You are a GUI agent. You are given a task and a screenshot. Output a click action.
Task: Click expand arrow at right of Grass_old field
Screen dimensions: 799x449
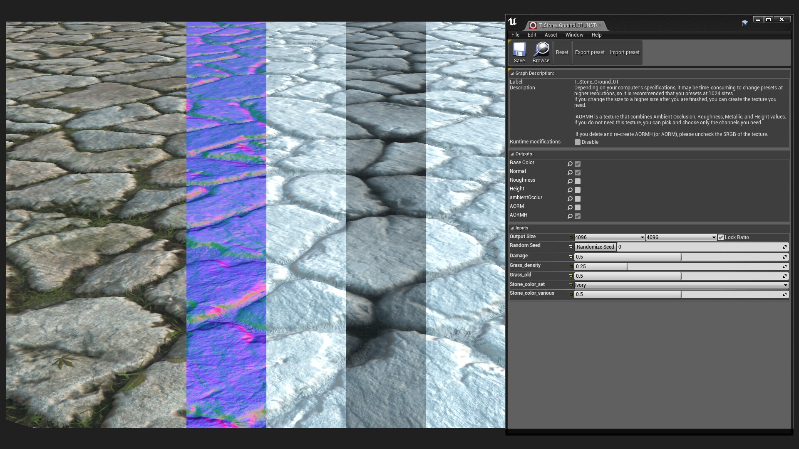coord(785,276)
